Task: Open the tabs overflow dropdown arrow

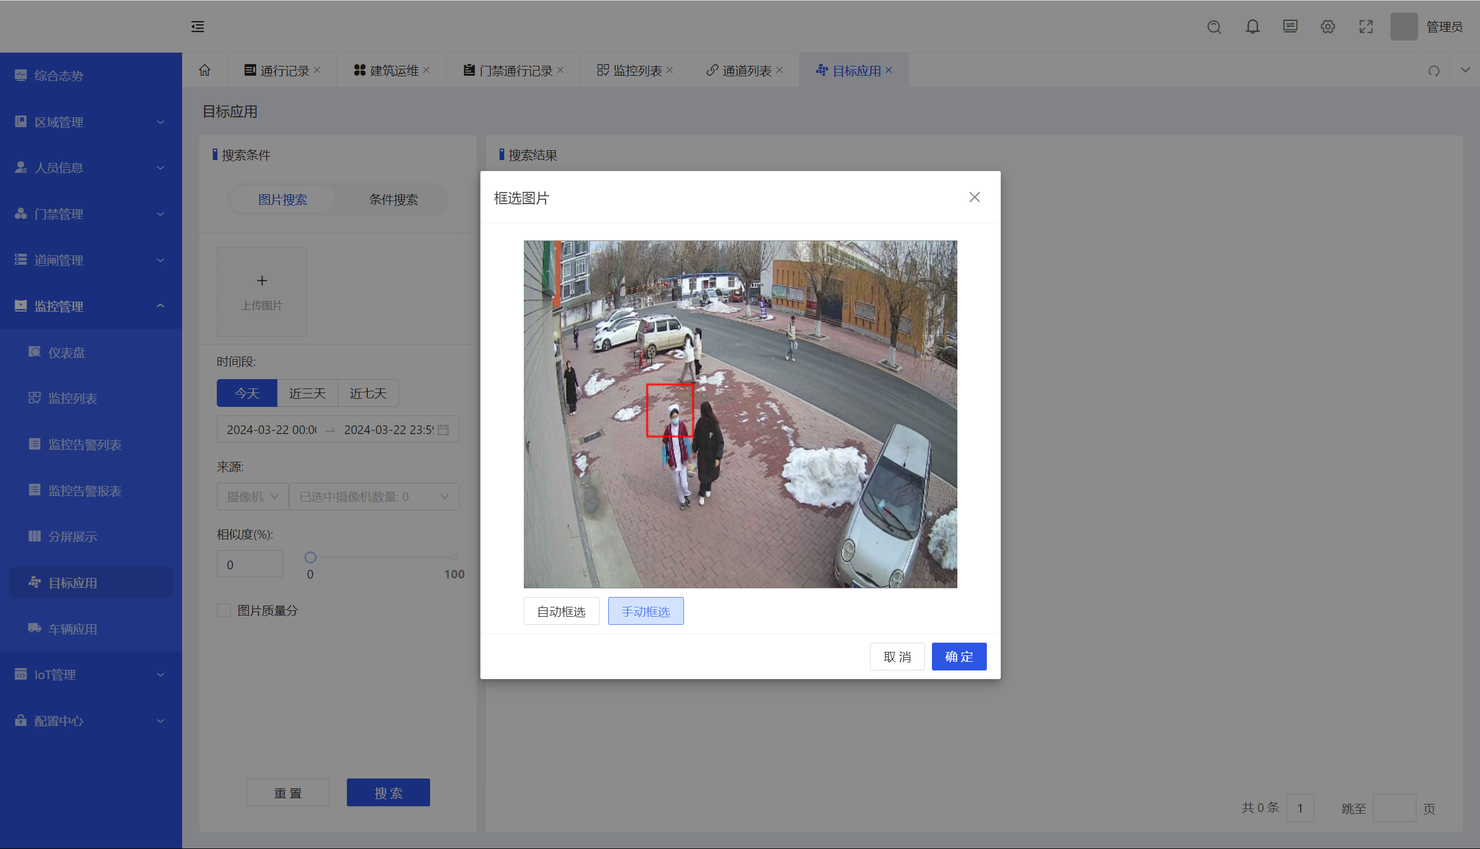Action: click(x=1465, y=70)
